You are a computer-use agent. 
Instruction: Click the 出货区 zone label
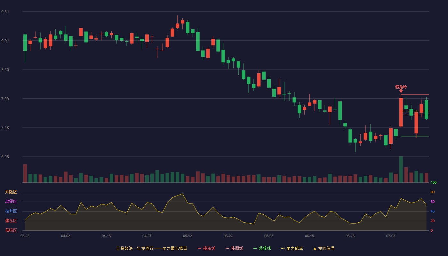point(11,202)
